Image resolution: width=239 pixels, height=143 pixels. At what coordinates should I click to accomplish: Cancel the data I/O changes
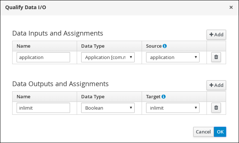click(203, 132)
